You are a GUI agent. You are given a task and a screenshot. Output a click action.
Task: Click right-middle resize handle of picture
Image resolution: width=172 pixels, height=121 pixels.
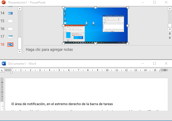point(128,26)
